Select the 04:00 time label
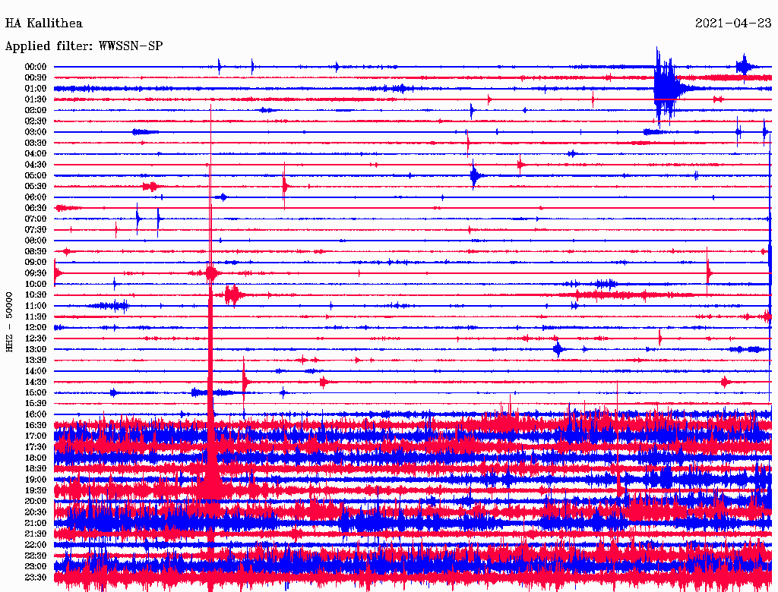Viewport: 778px width, 592px height. pos(36,154)
